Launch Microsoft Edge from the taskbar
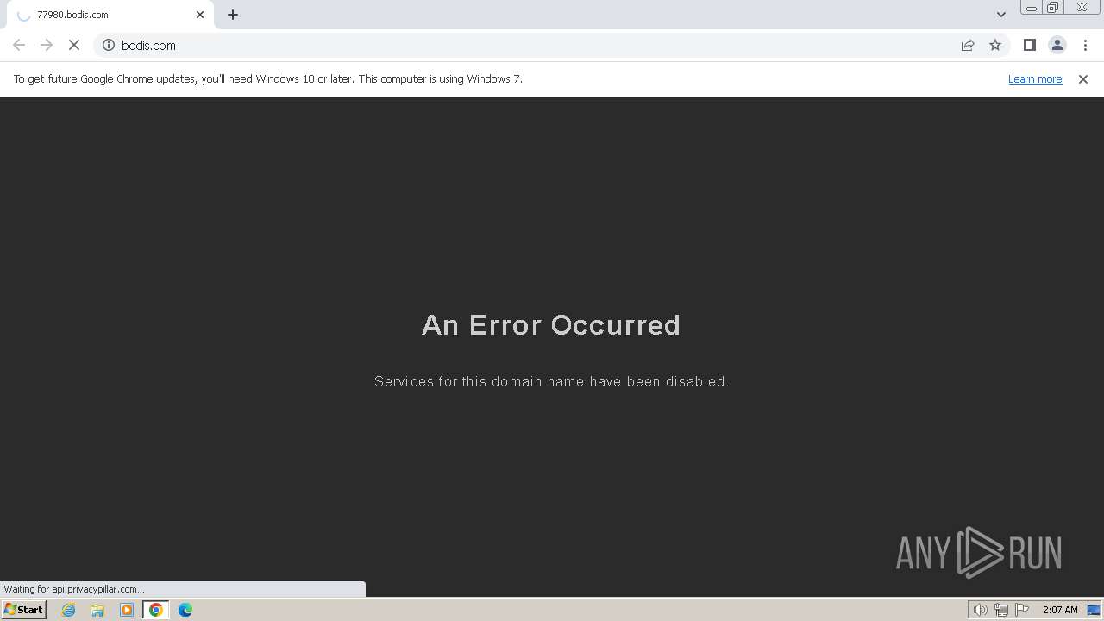 [185, 610]
